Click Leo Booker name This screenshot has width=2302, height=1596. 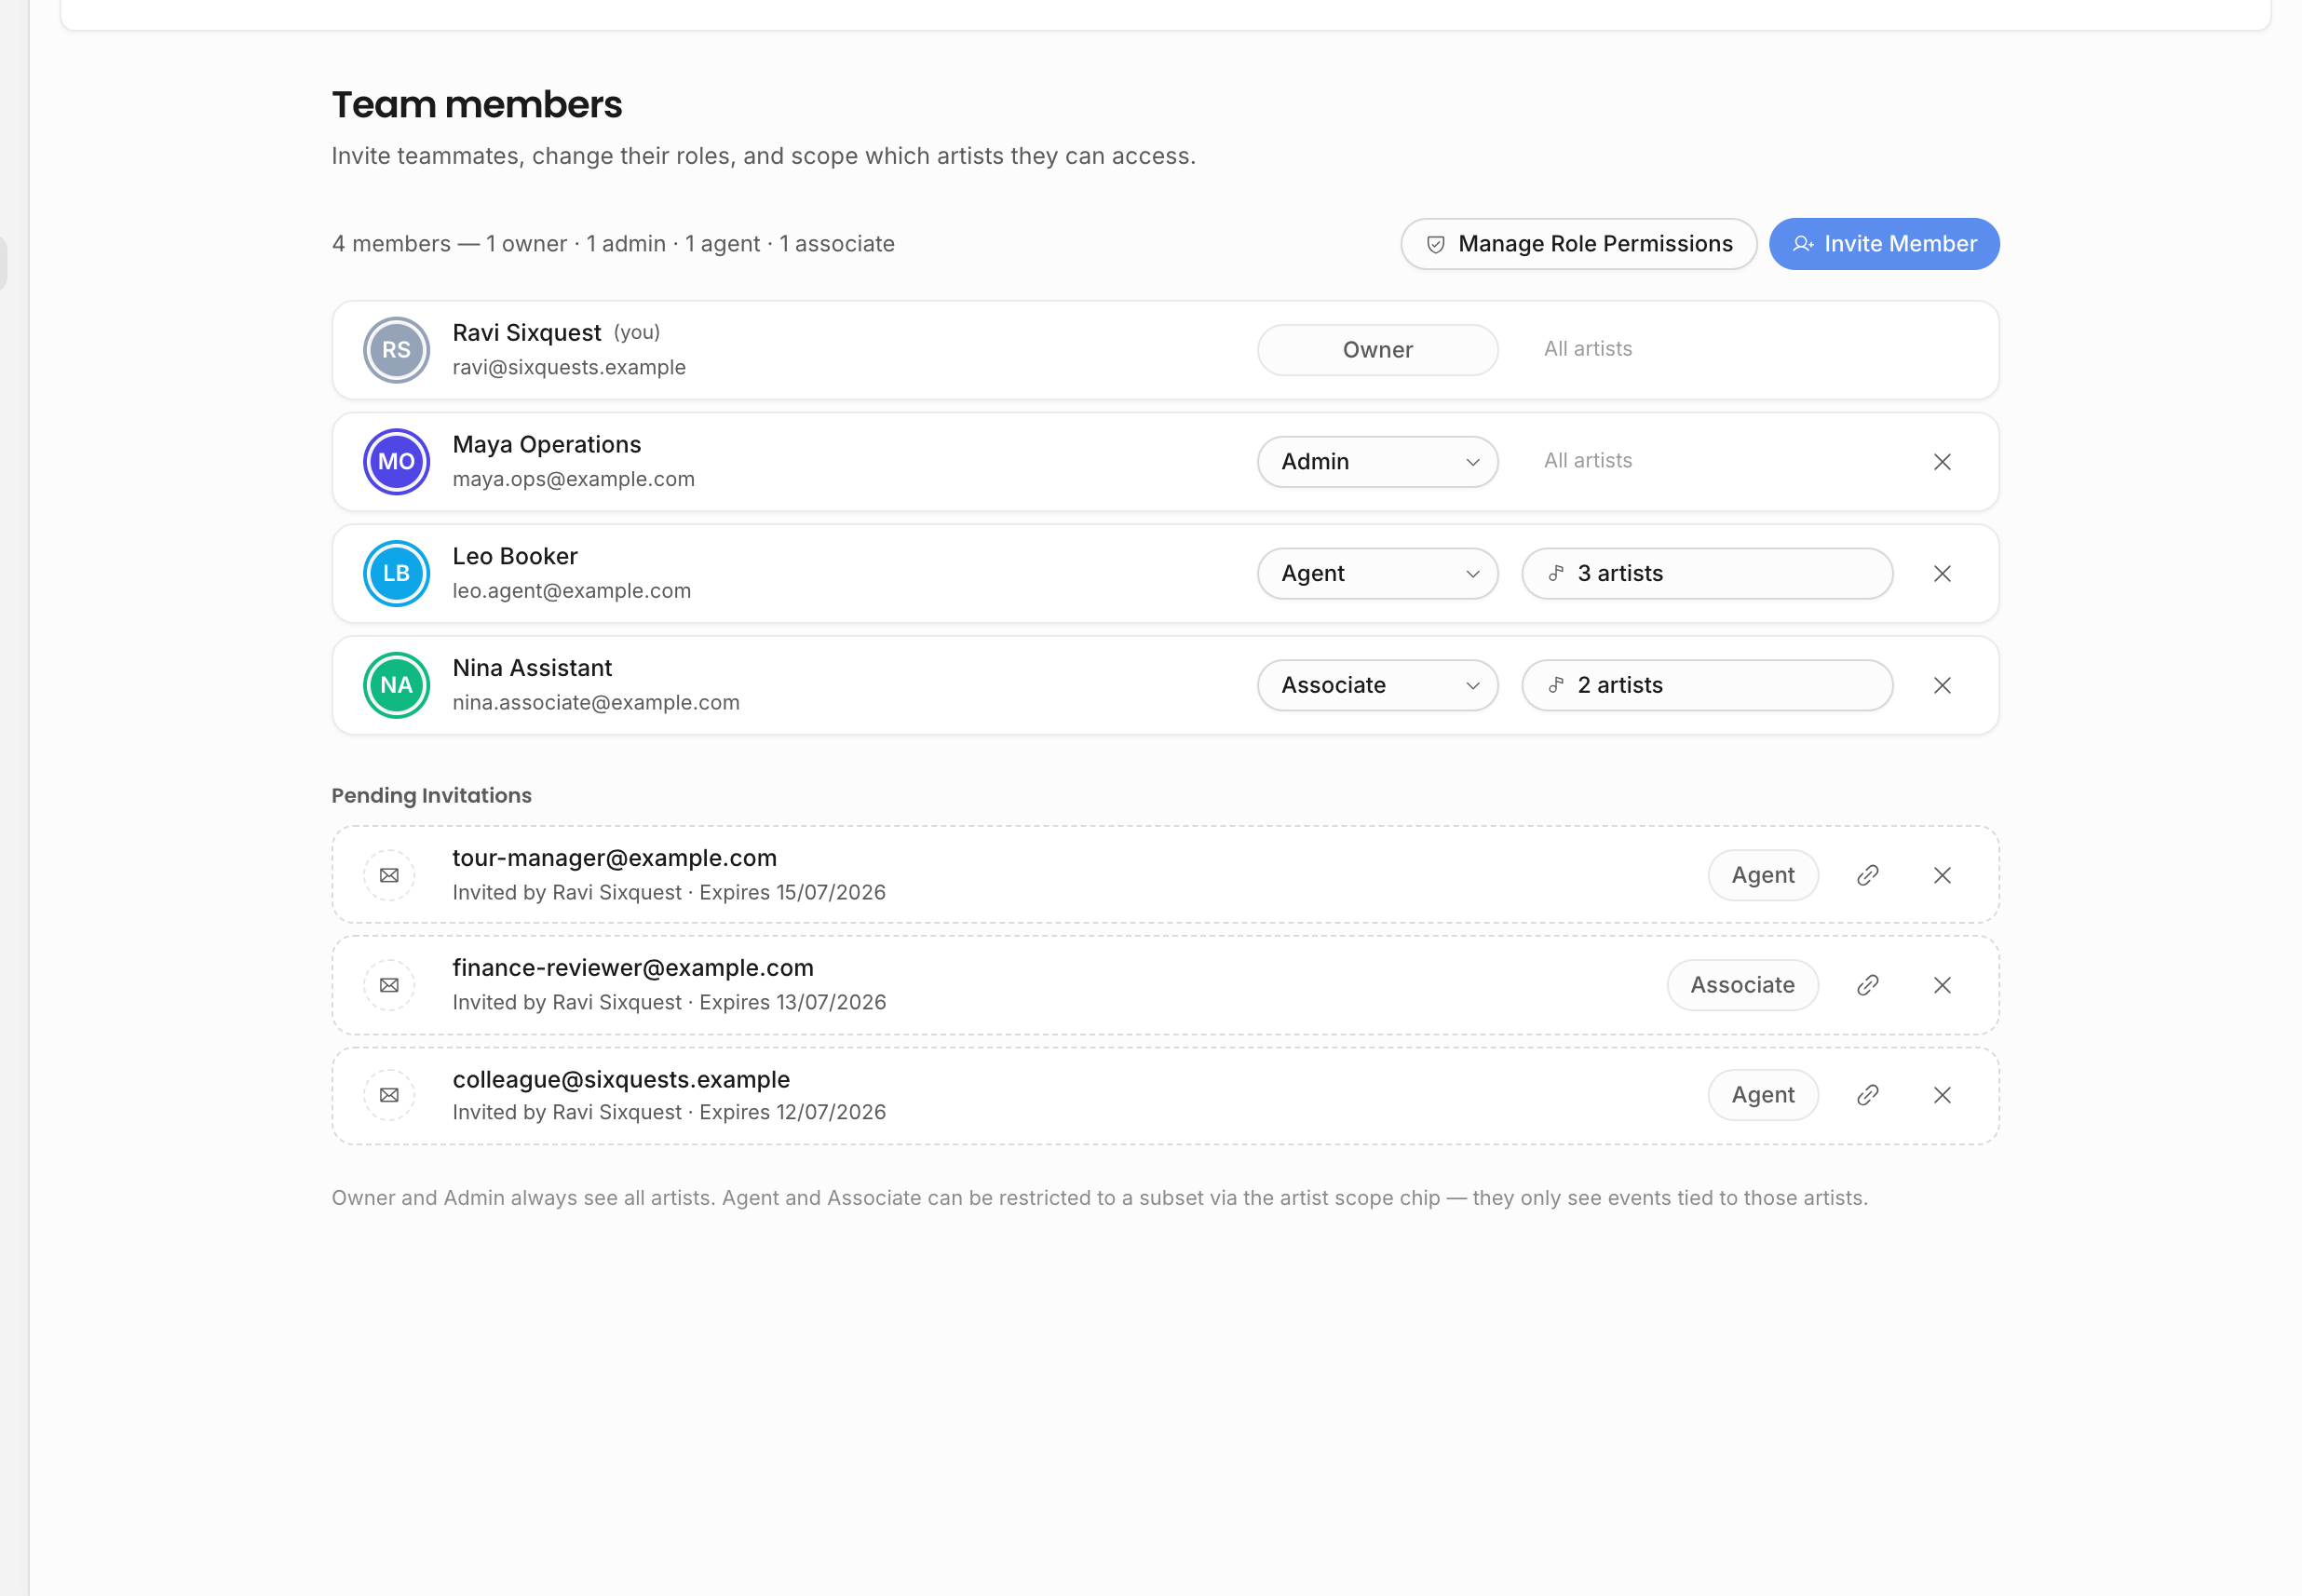pyautogui.click(x=515, y=557)
